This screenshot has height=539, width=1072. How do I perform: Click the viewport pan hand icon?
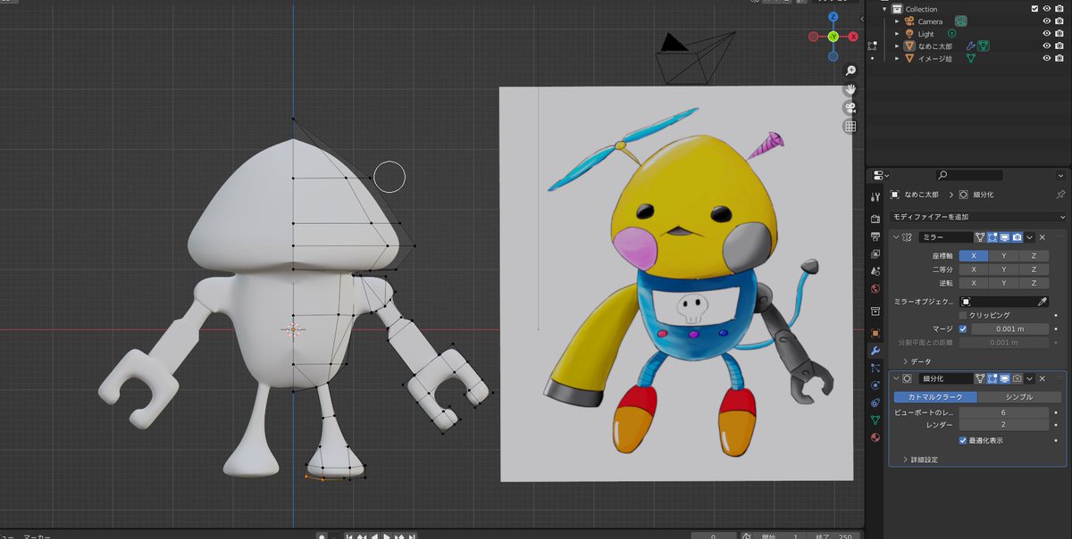click(x=850, y=89)
